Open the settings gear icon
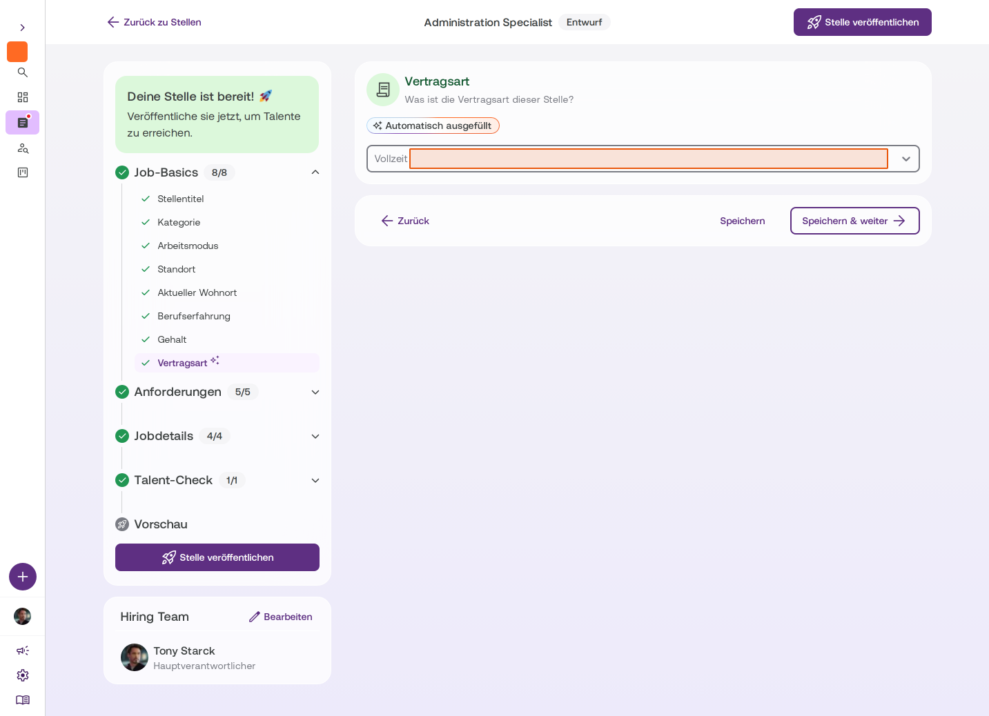The image size is (989, 716). pos(23,675)
